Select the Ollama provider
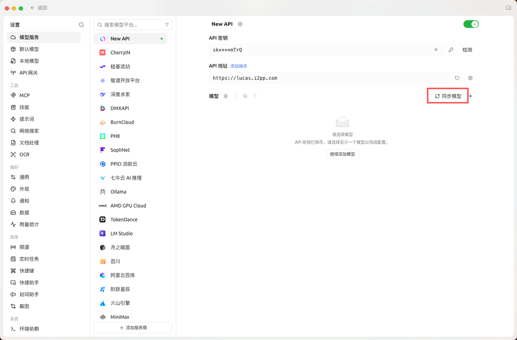The height and width of the screenshot is (340, 517). click(x=130, y=191)
